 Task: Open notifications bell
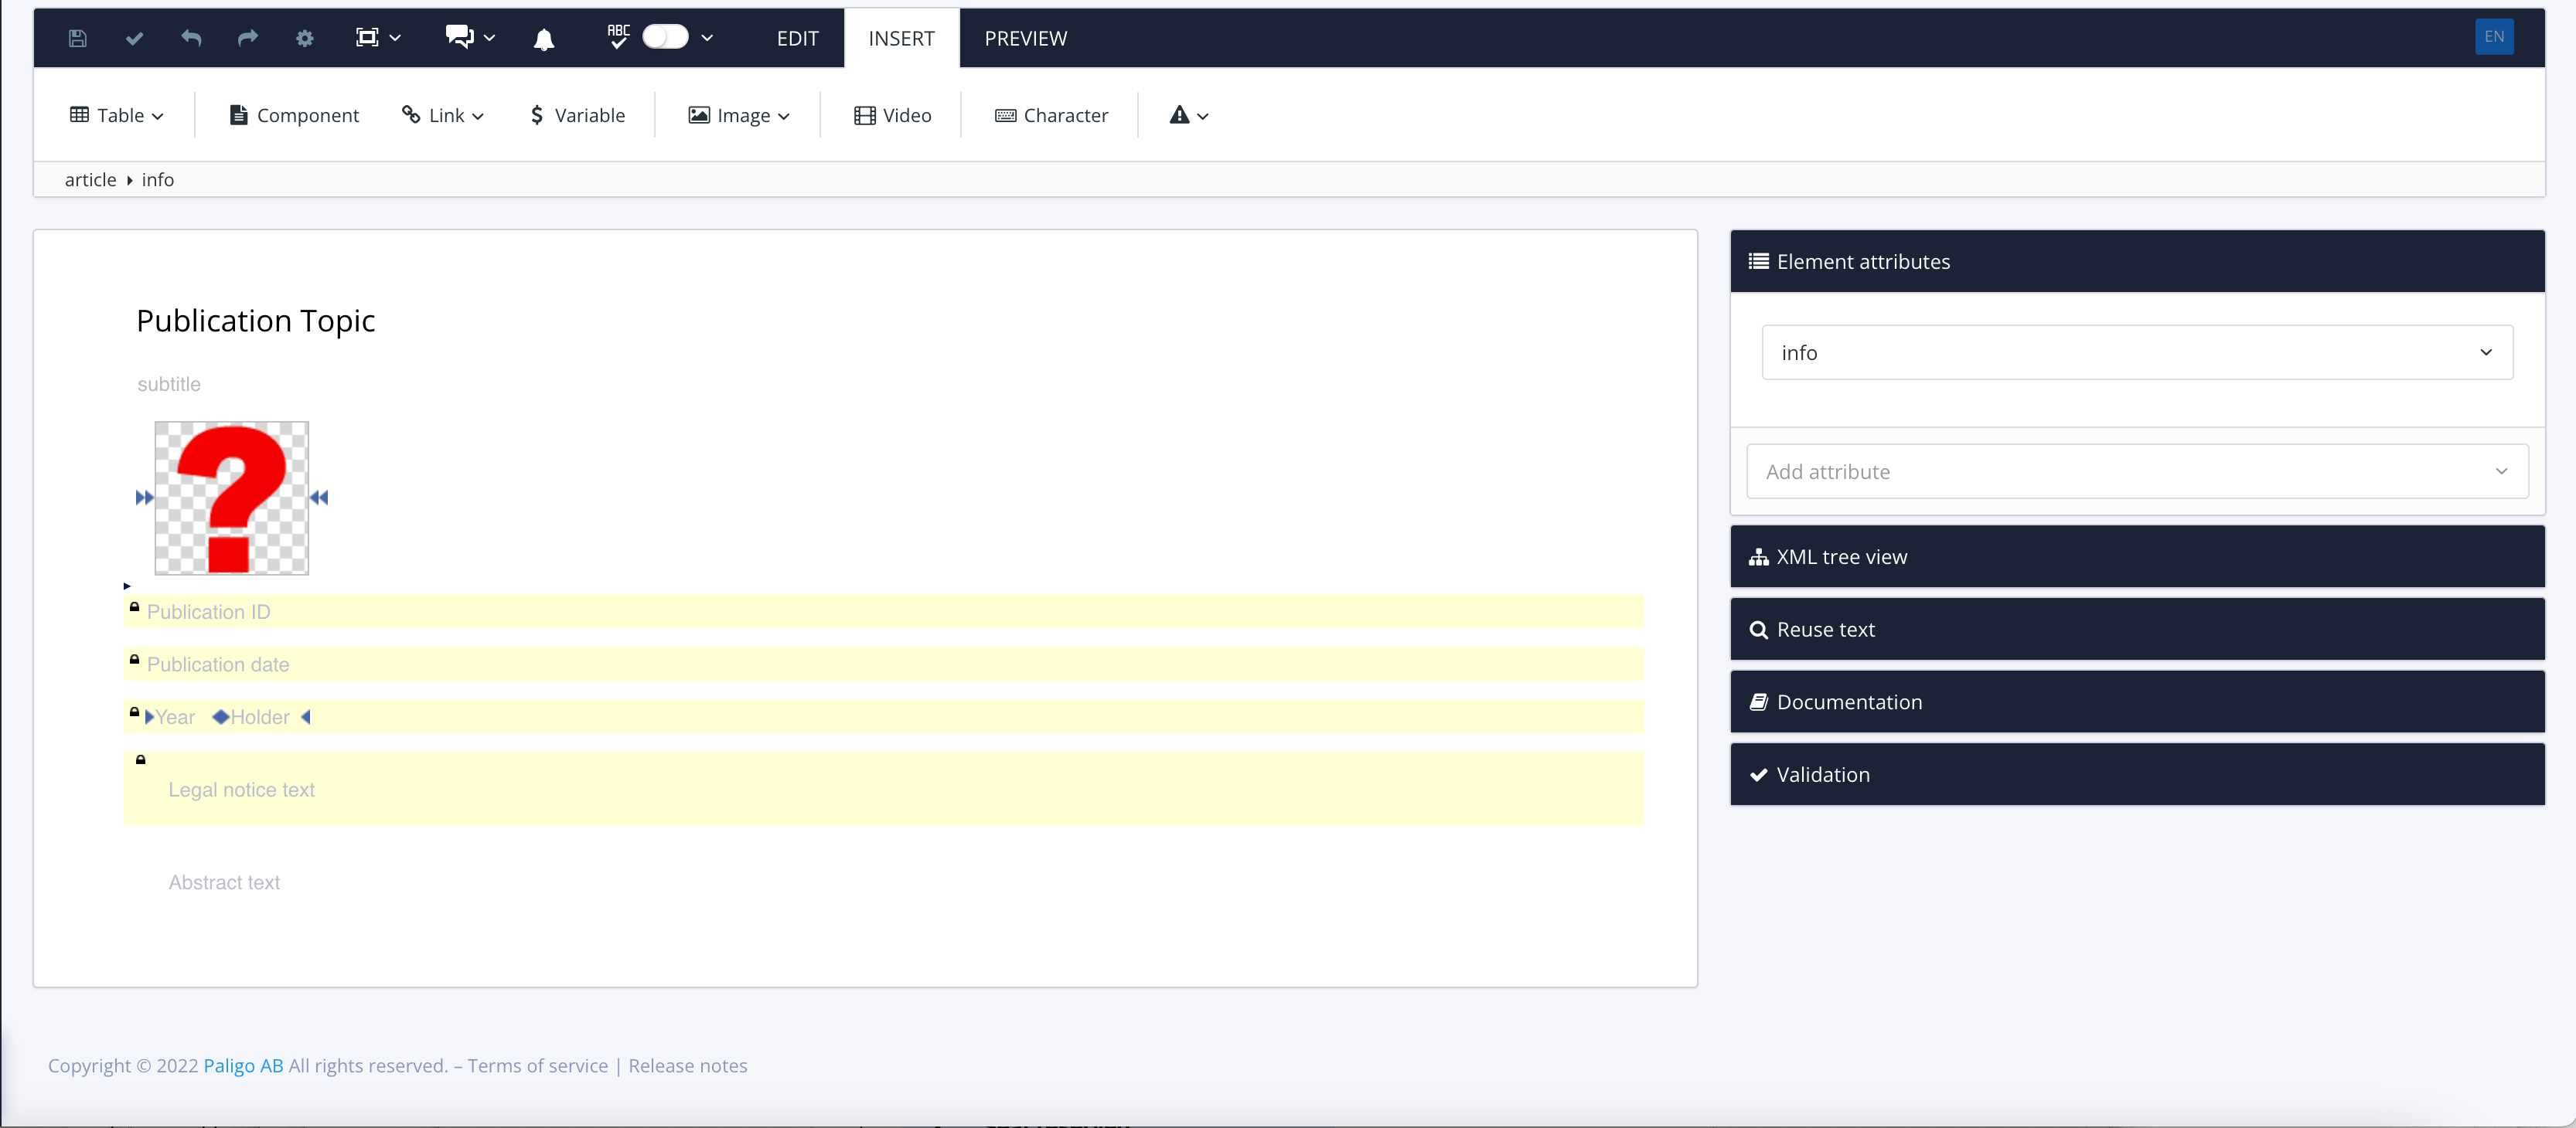pyautogui.click(x=543, y=38)
